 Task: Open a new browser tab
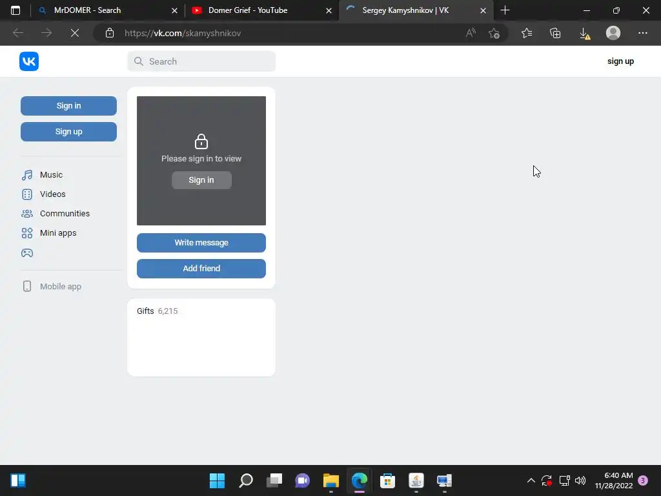(x=505, y=10)
